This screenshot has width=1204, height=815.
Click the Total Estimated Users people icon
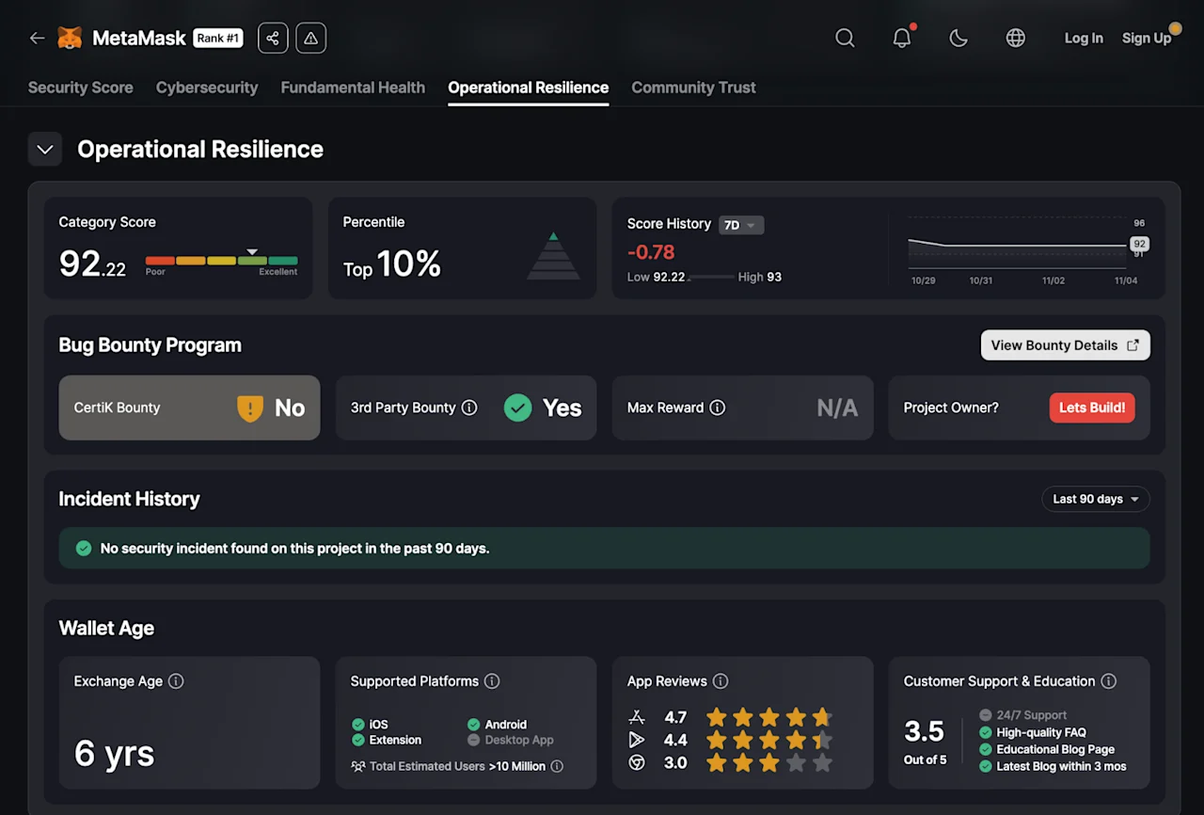tap(358, 766)
